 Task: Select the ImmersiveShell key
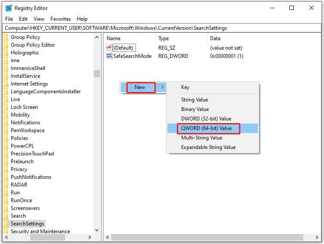(x=28, y=68)
